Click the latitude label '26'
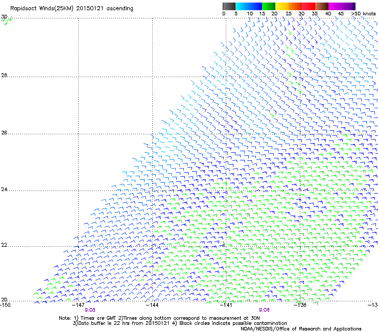 [4, 133]
